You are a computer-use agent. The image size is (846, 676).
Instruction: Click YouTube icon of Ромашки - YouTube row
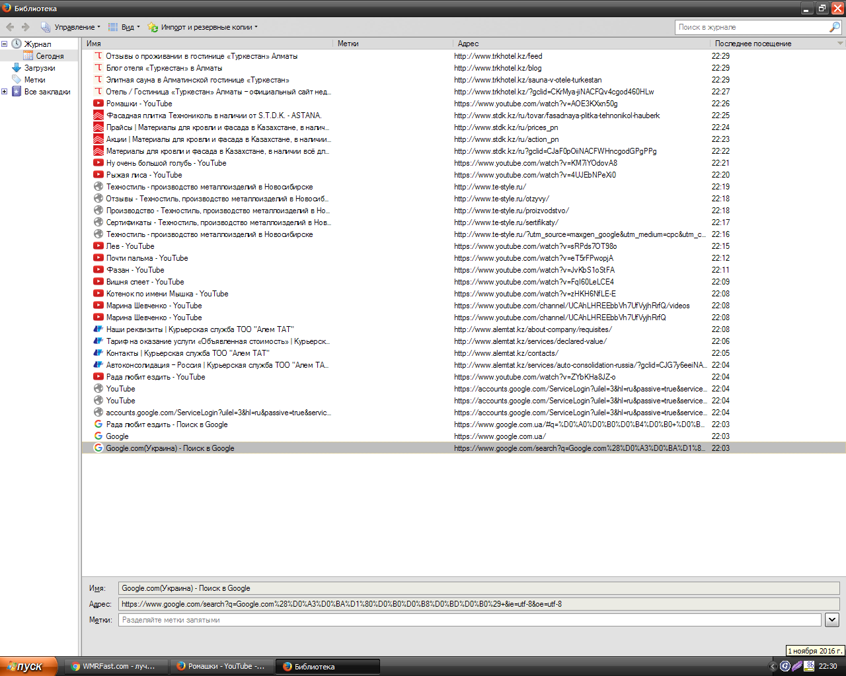[98, 104]
